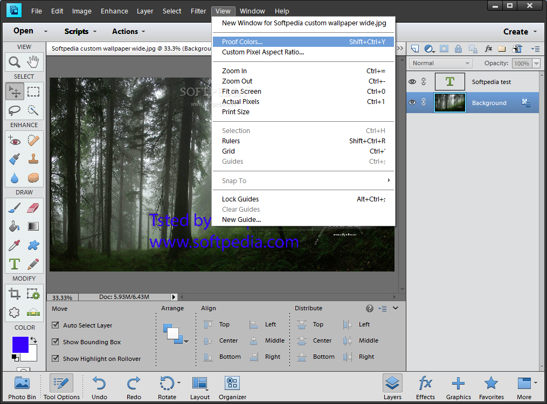Select the Gradient tool
Viewport: 547px width, 404px height.
[33, 227]
